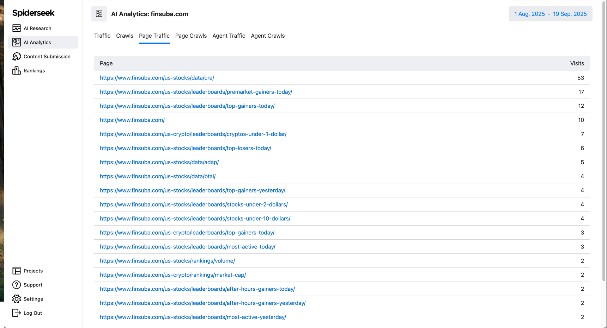Select the Page Traffic tab

(154, 36)
